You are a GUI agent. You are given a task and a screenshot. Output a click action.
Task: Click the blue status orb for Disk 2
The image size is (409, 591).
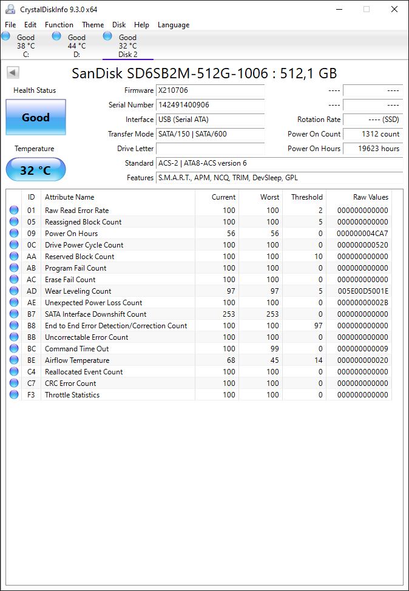[x=107, y=36]
